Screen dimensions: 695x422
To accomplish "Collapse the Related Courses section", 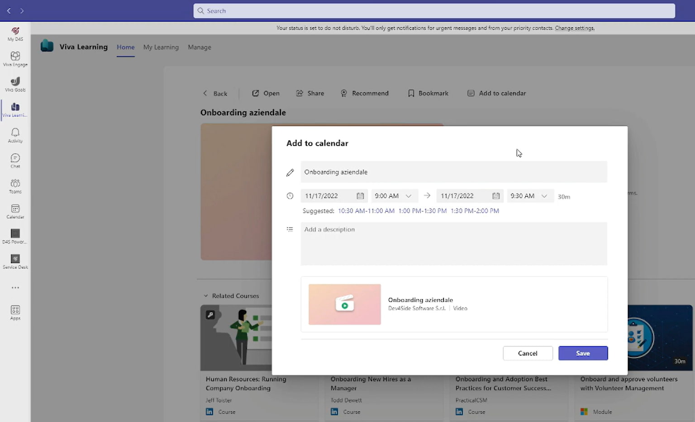I will click(206, 296).
